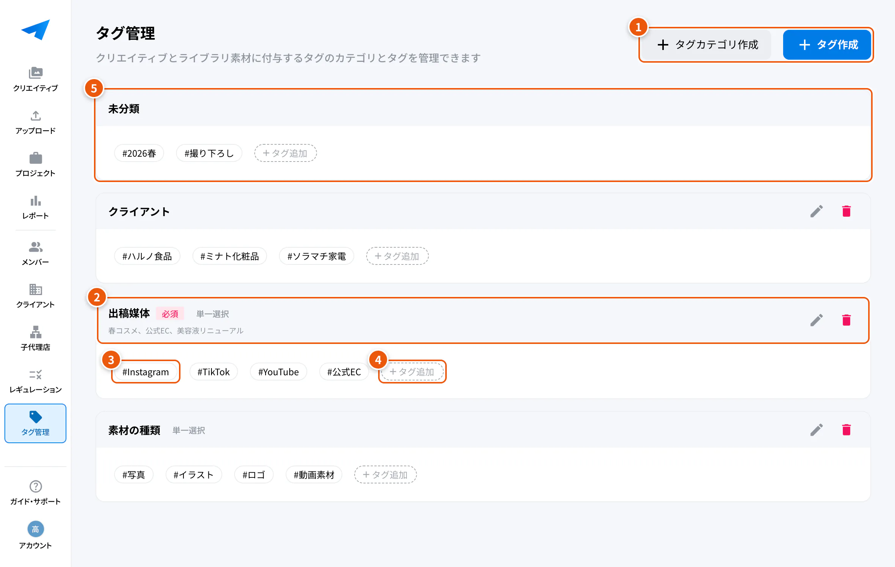
Task: Click the #写真 tag
Action: pyautogui.click(x=134, y=474)
